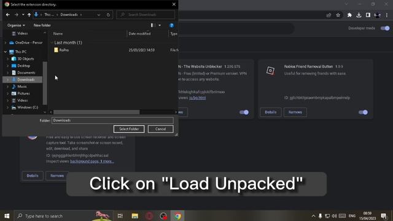Click the Select Folder button
The height and width of the screenshot is (221, 393).
(x=129, y=129)
